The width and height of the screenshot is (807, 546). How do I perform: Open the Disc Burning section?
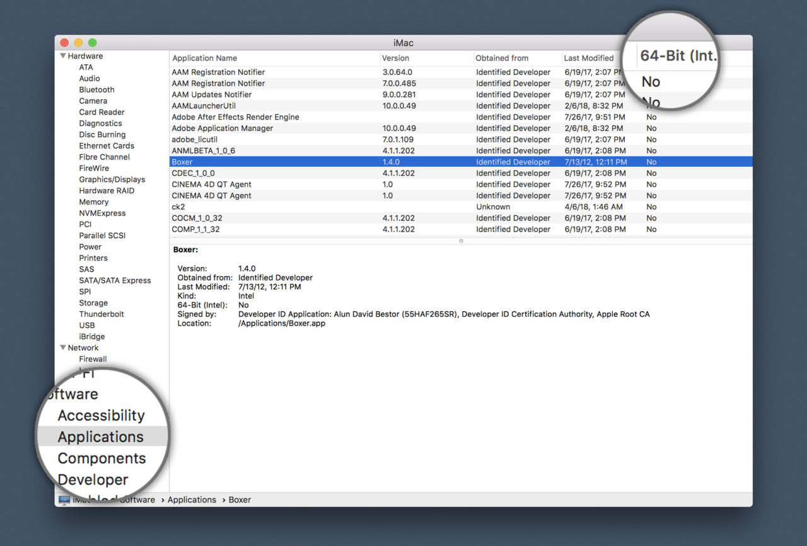tap(102, 135)
